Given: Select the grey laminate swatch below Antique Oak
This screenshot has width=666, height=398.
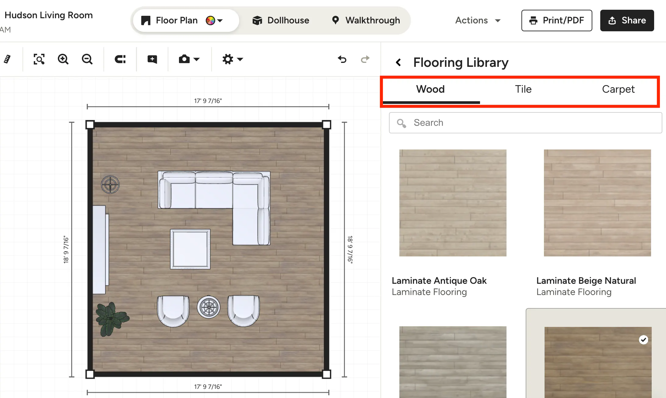Looking at the screenshot, I should (x=453, y=362).
